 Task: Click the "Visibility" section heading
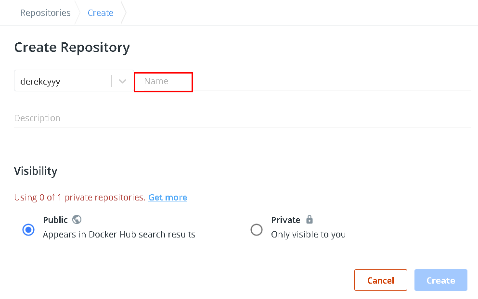[36, 171]
